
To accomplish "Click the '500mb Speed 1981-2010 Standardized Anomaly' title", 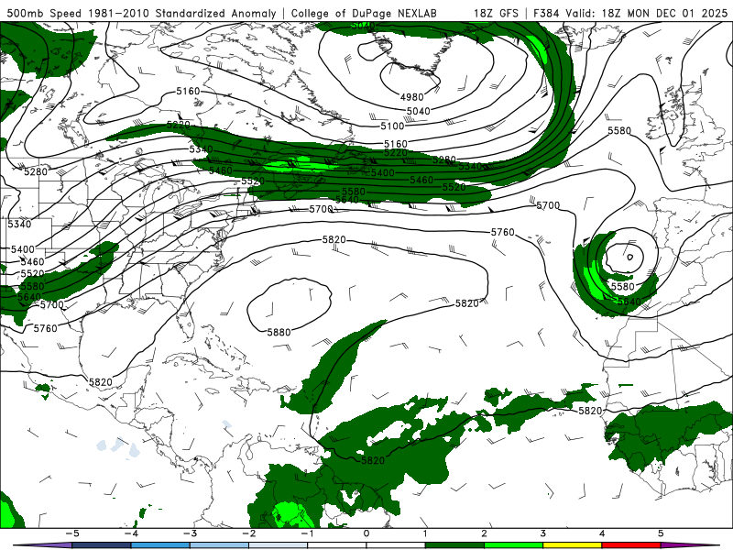I will (142, 13).
